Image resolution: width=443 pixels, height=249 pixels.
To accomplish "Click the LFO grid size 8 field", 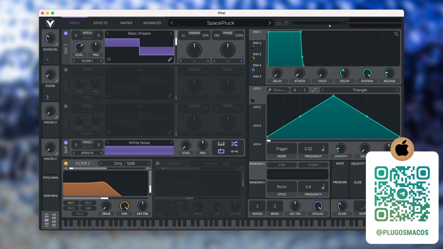I will [295, 90].
